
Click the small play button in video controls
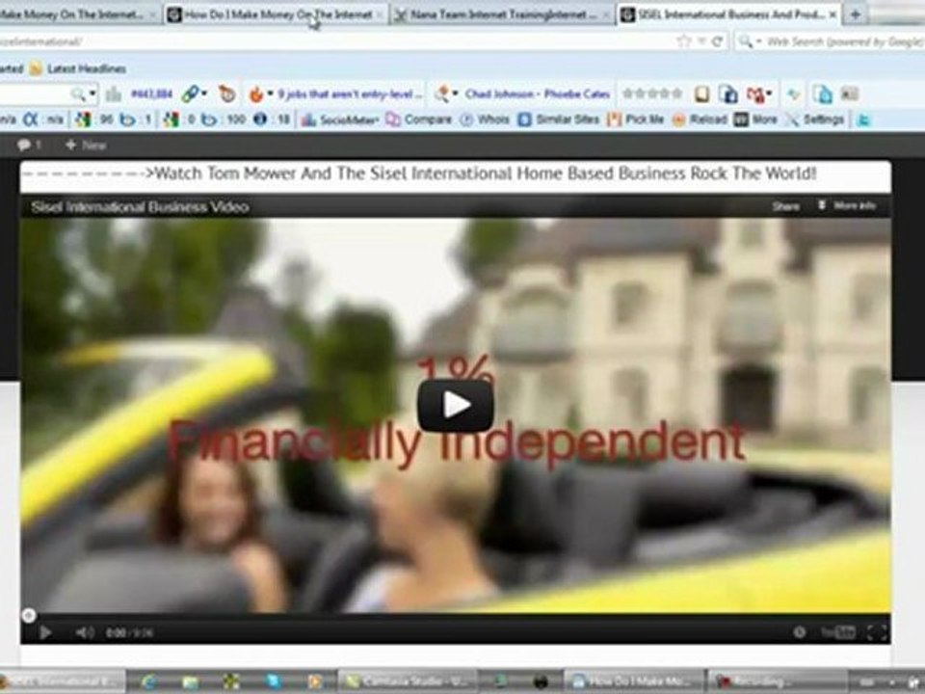click(x=45, y=632)
